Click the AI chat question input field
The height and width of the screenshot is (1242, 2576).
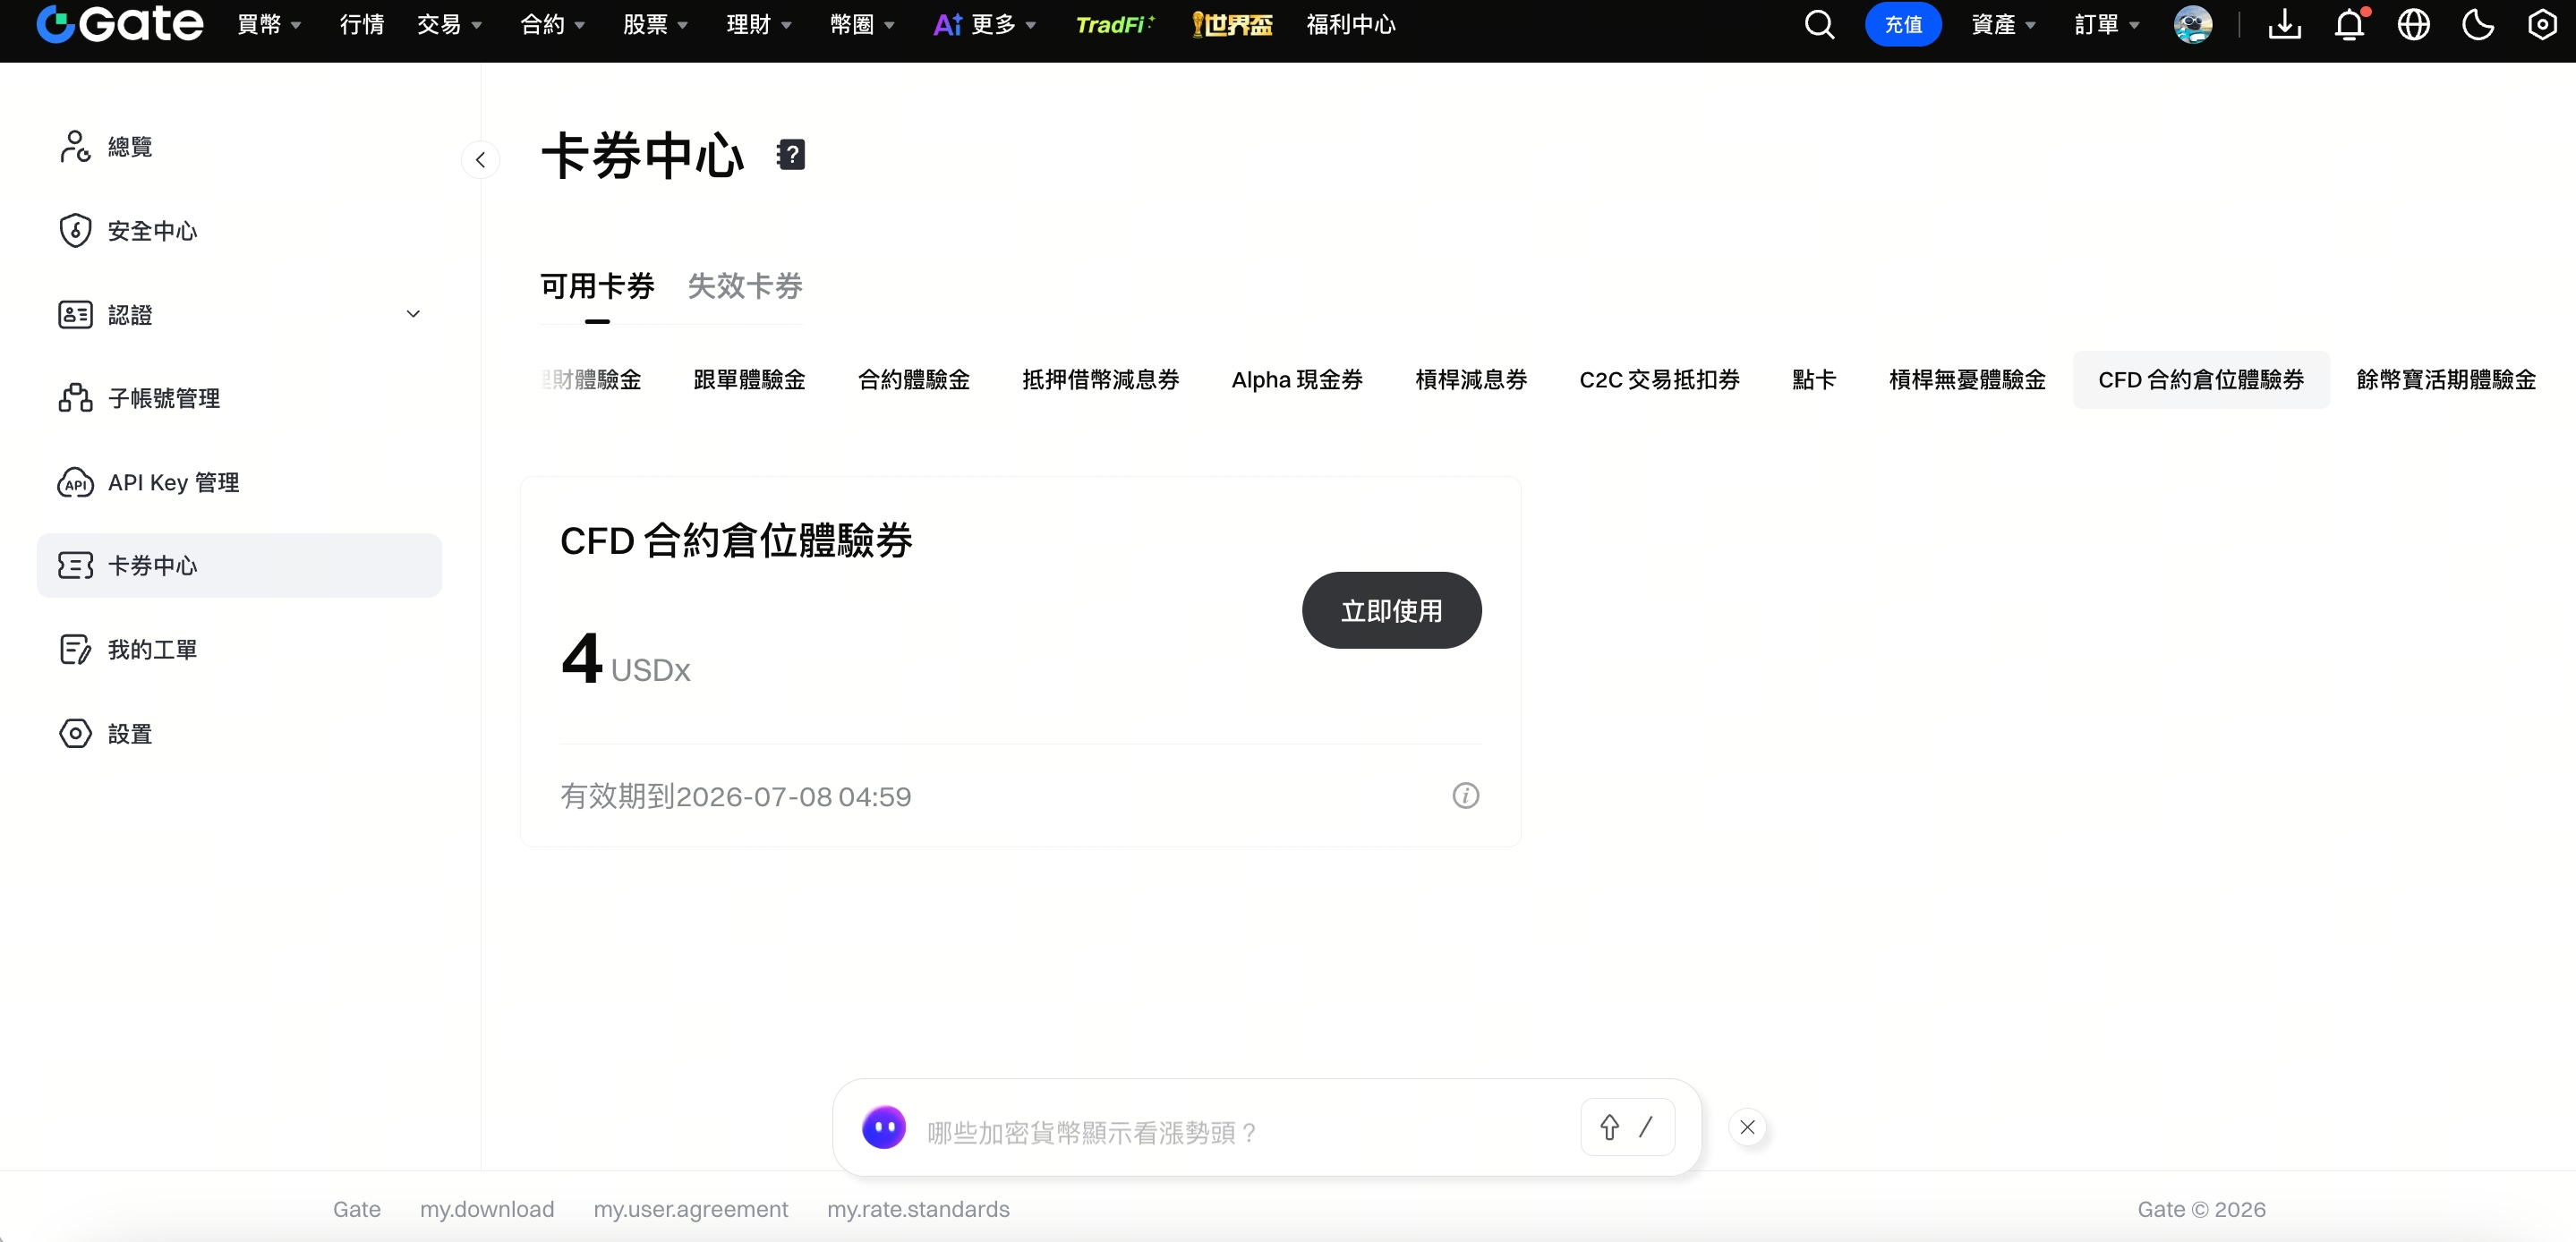pos(1240,1132)
